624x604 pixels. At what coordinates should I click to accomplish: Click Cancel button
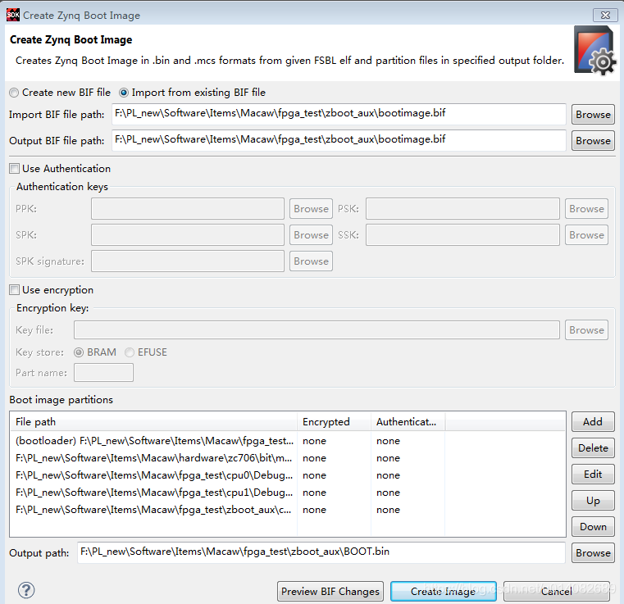pyautogui.click(x=556, y=592)
